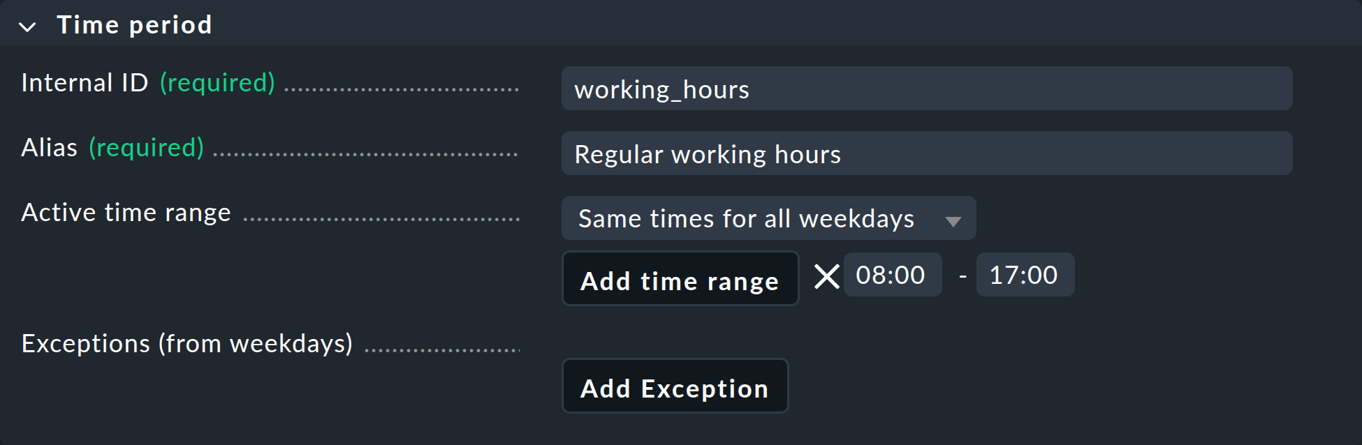Click the dash separator between the two times

pos(962,277)
